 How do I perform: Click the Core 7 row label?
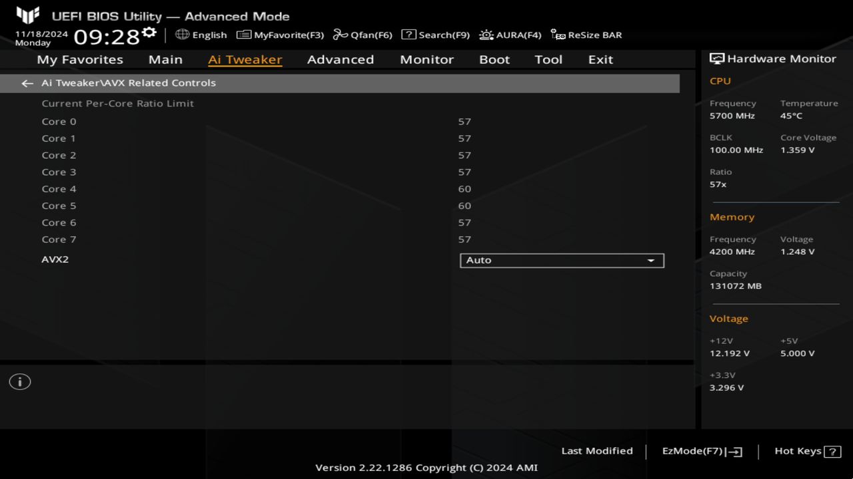59,239
